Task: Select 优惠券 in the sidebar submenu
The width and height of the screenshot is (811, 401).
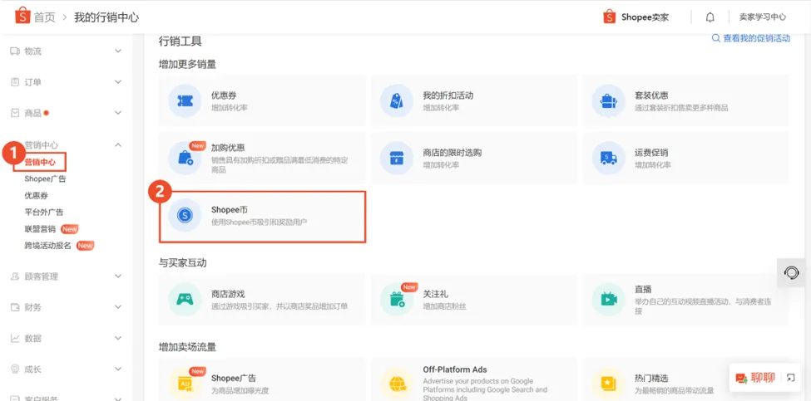Action: click(37, 196)
